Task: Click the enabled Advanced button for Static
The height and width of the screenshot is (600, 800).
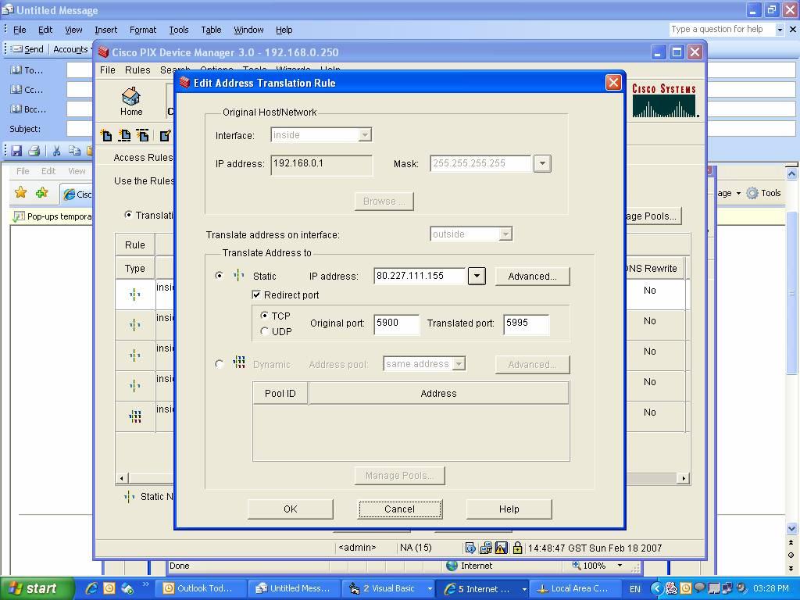Action: (x=532, y=276)
